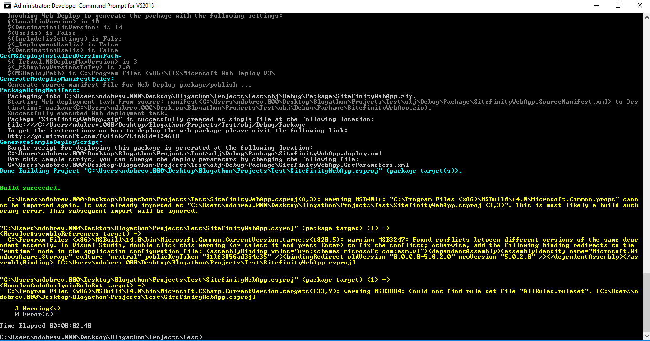
Task: Click the '$(DestinationIisVersion) is 10' line
Action: pos(65,27)
